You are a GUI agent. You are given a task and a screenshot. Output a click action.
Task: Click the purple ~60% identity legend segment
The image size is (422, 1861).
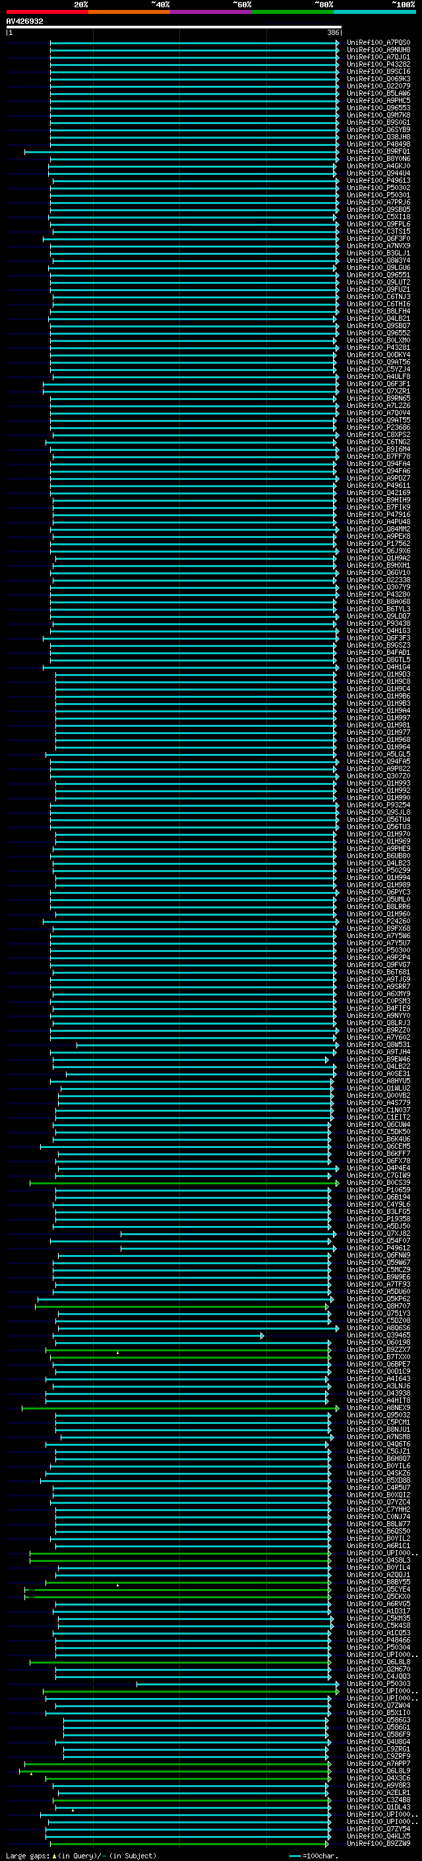coord(210,12)
